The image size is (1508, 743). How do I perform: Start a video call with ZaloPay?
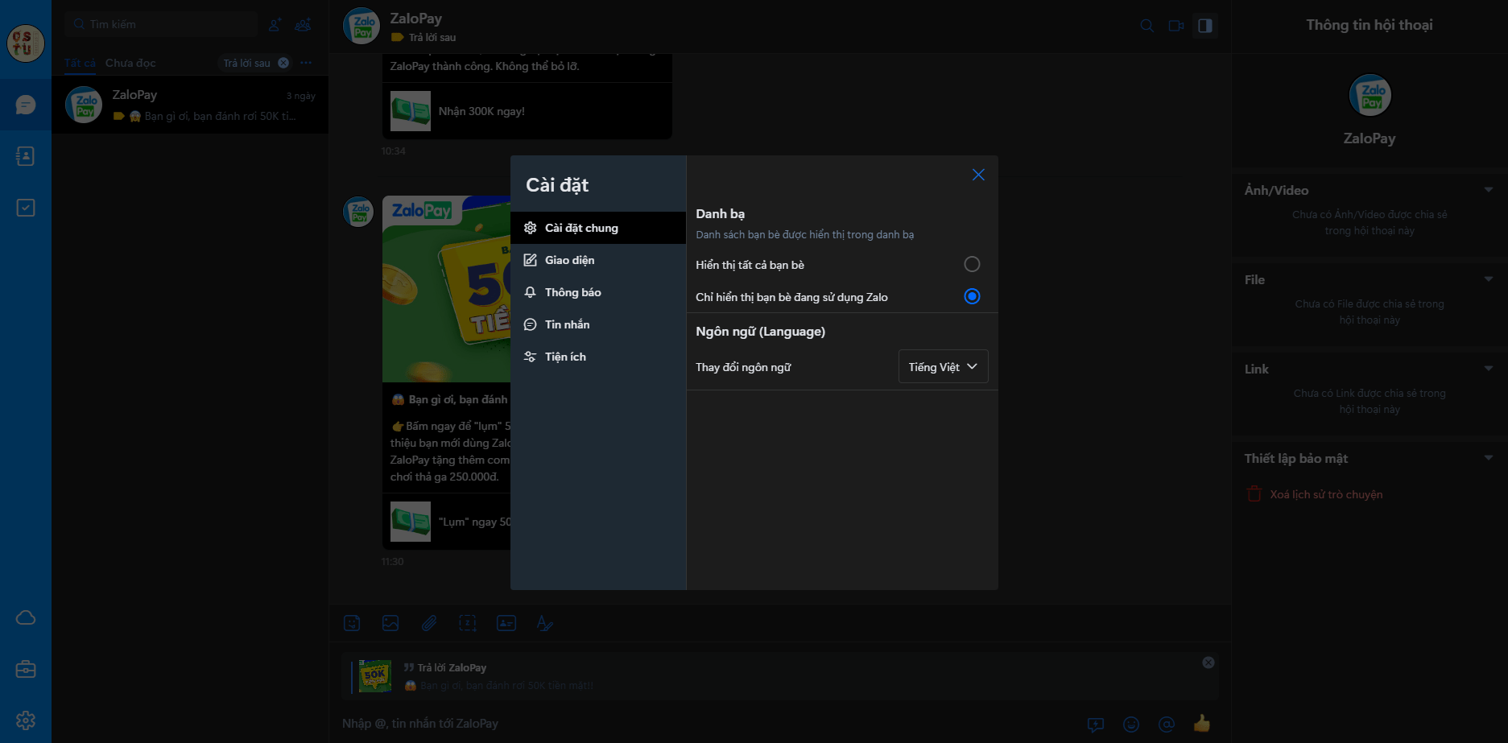1175,26
